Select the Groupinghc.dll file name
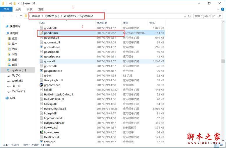The image size is (226, 148). point(54,80)
